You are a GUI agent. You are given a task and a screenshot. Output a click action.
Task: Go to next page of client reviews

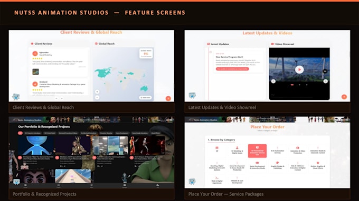click(62, 98)
